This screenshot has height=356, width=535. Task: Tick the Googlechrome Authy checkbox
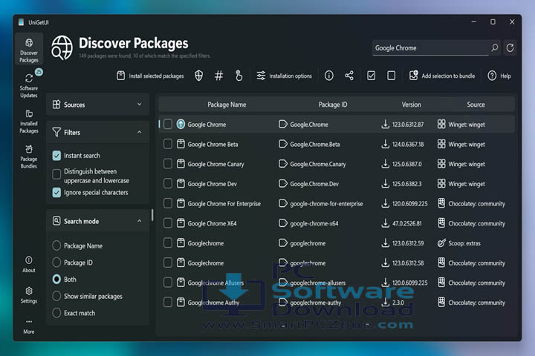167,302
